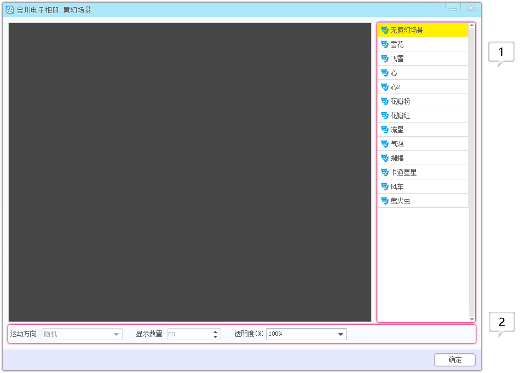Click the mask icon beside 心

(384, 73)
